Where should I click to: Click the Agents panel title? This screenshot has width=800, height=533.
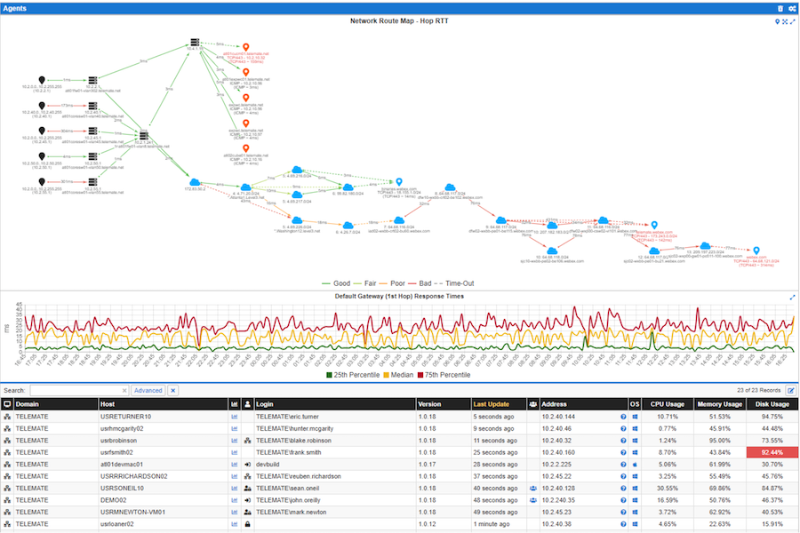[14, 9]
